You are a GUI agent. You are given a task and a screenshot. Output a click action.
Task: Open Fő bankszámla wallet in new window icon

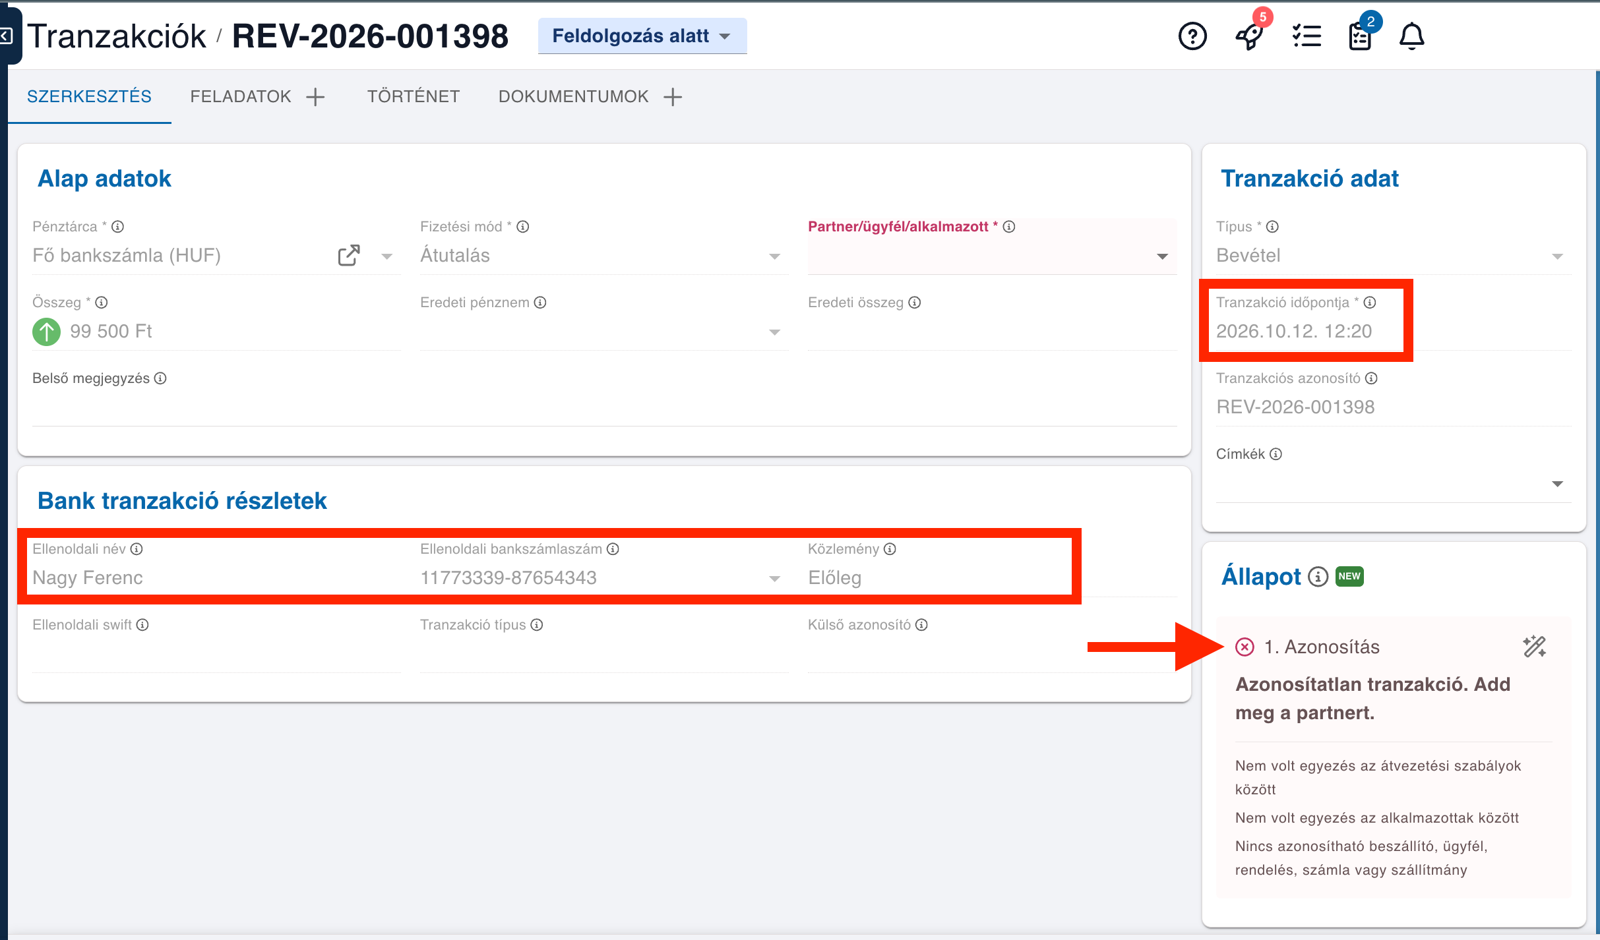coord(349,256)
